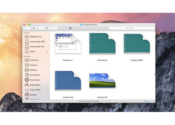Minimize the window with yellow button
The image size is (175, 125).
pyautogui.click(x=27, y=25)
